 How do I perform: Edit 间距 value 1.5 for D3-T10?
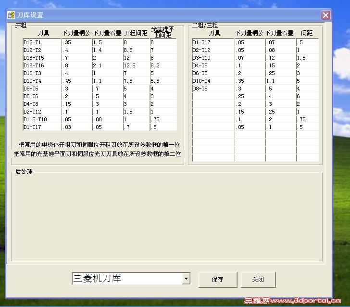[307, 58]
